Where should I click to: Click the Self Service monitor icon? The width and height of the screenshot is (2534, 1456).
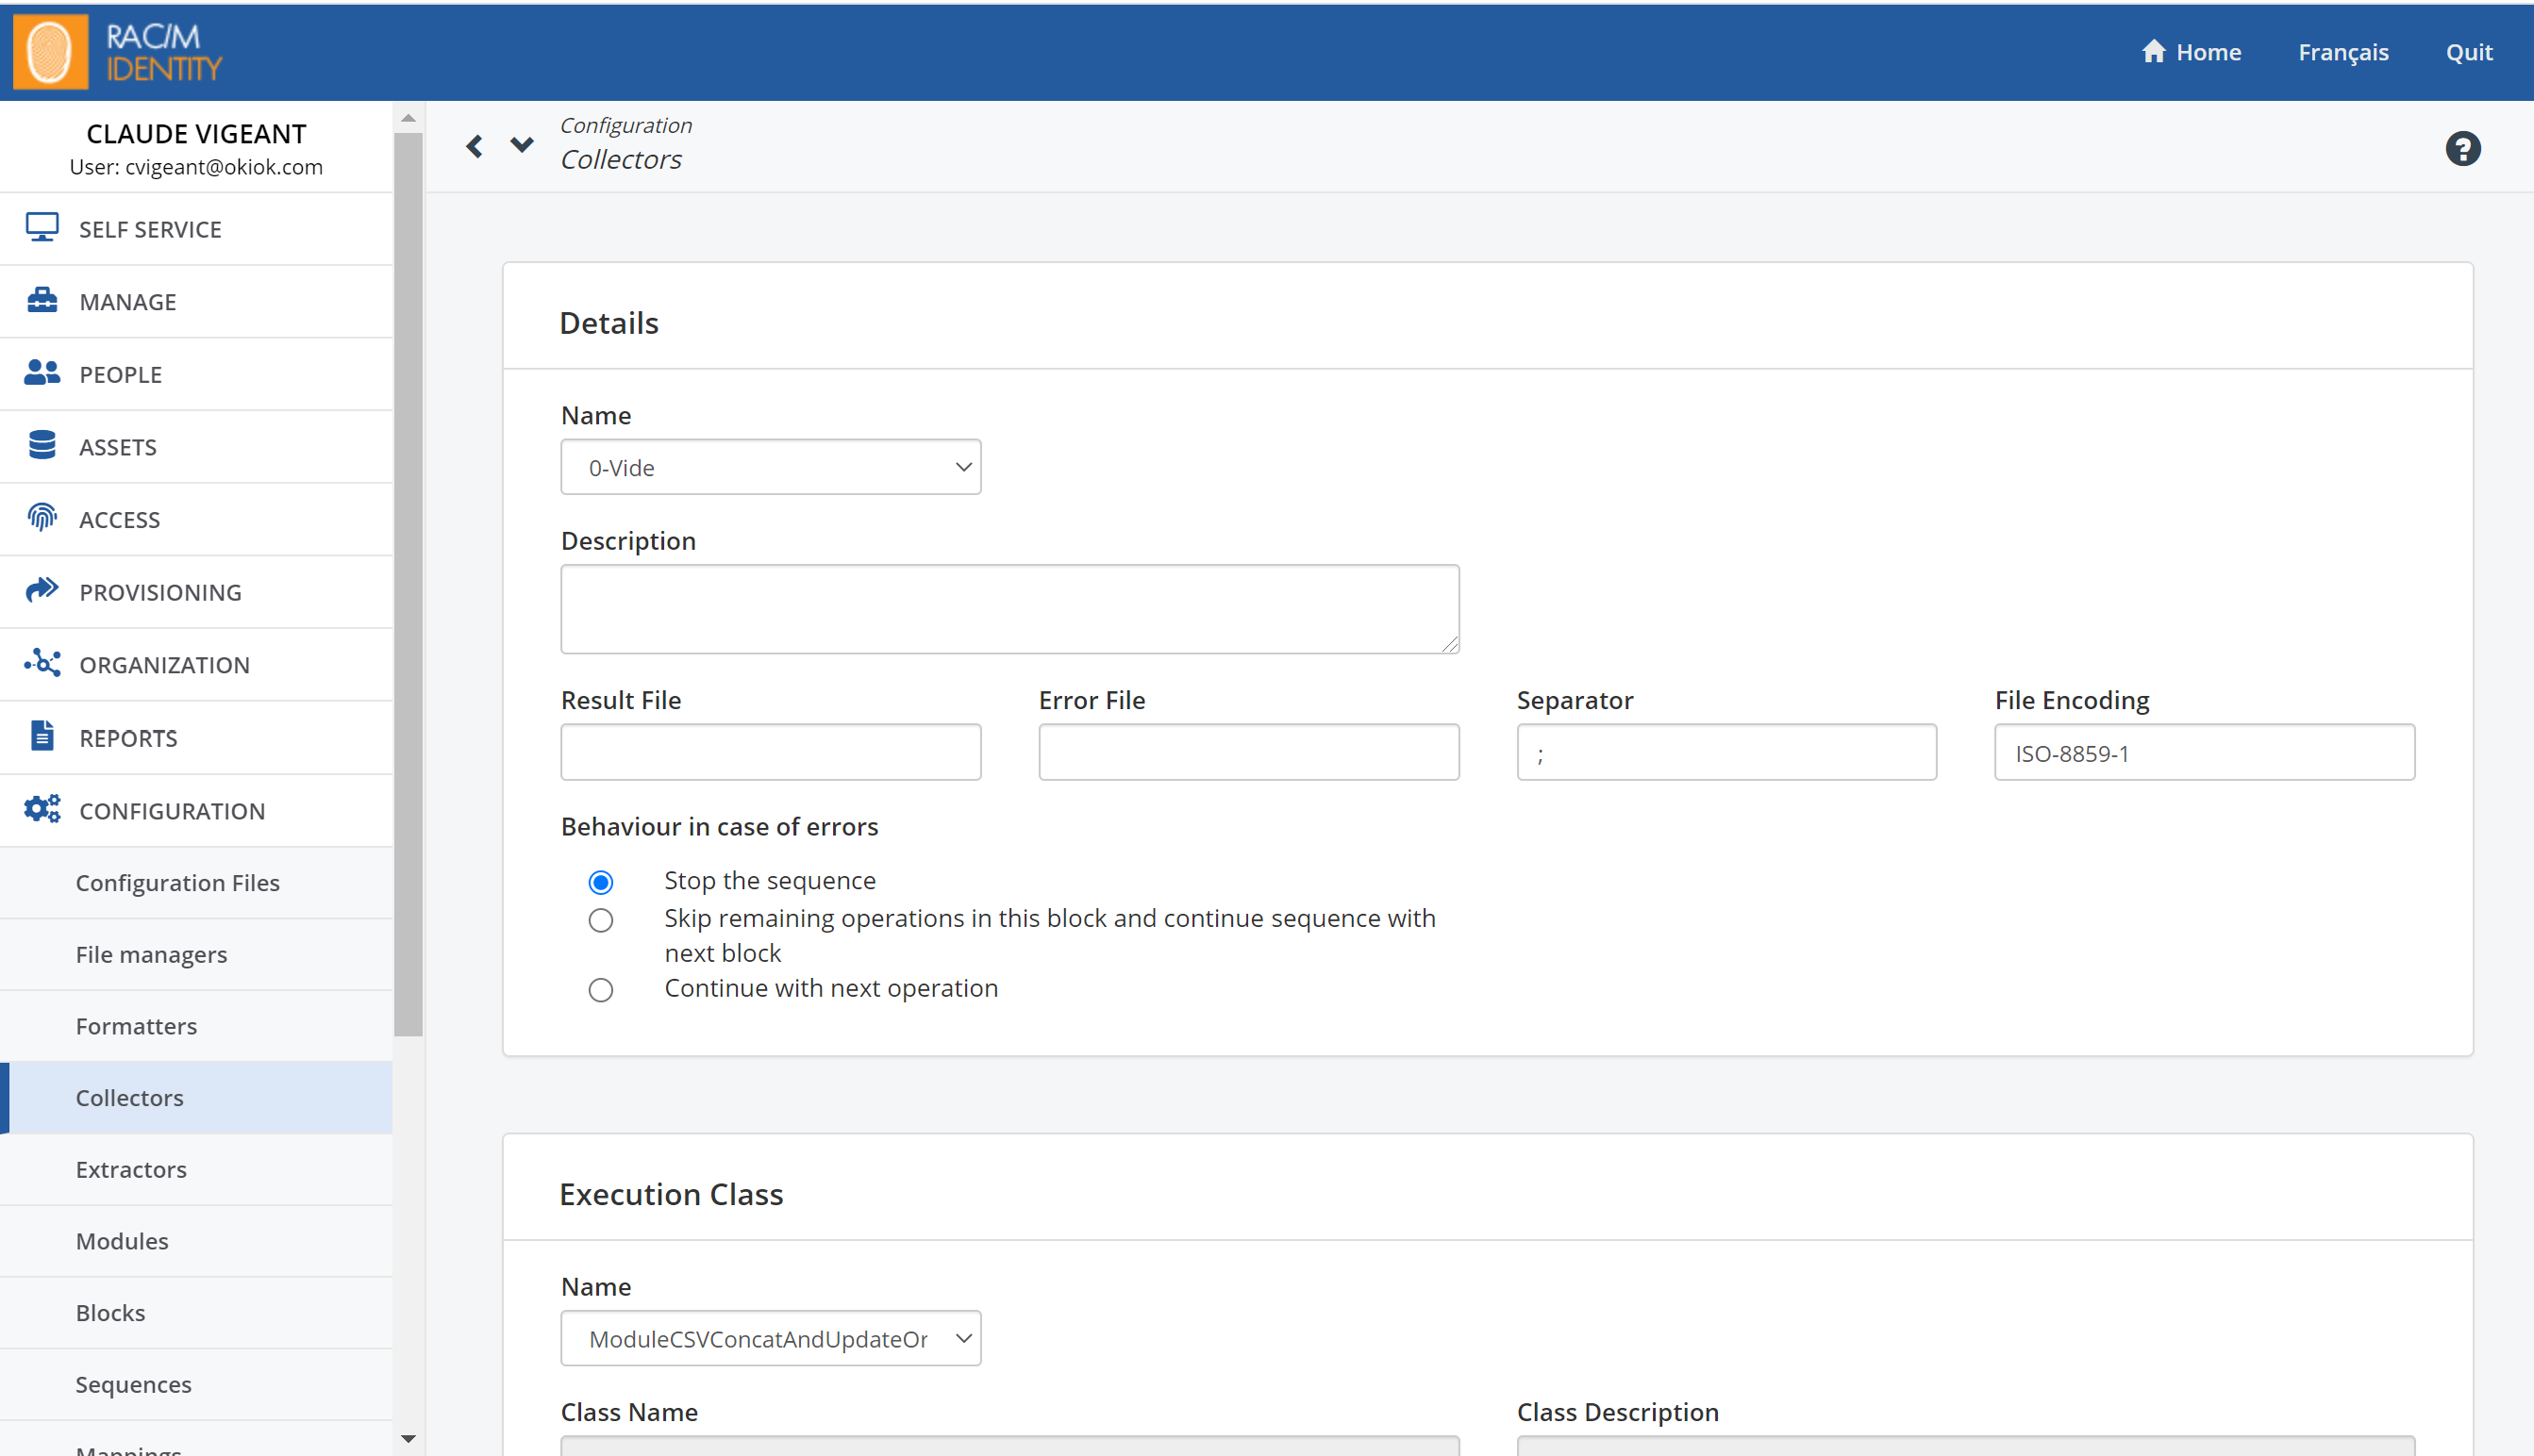point(42,227)
